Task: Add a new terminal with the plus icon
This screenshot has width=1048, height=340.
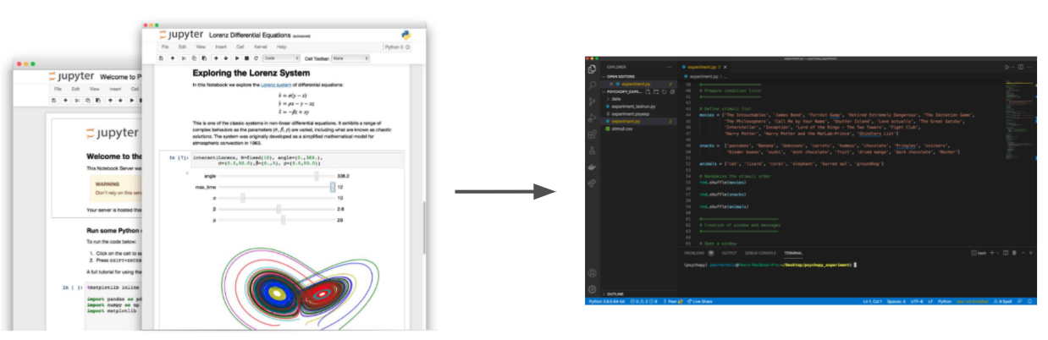Action: (x=992, y=253)
